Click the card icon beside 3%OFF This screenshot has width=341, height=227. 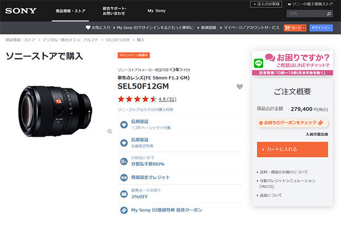[x=124, y=194]
